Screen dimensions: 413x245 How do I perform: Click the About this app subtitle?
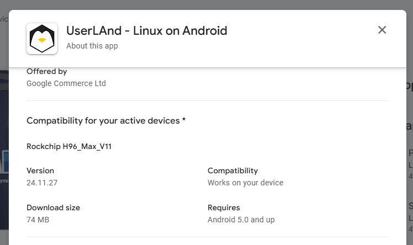tap(92, 46)
